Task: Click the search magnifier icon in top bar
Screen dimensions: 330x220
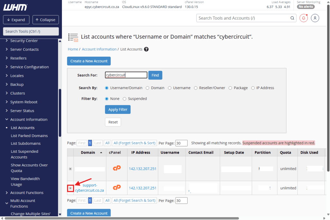Action: [x=292, y=18]
